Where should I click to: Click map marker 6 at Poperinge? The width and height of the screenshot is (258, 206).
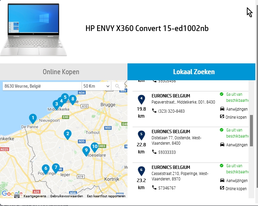point(46,169)
